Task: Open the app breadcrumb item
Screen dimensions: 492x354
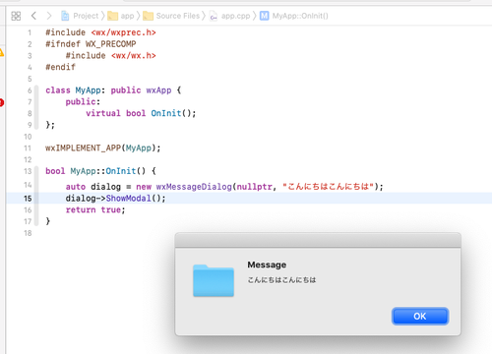Action: [x=127, y=16]
